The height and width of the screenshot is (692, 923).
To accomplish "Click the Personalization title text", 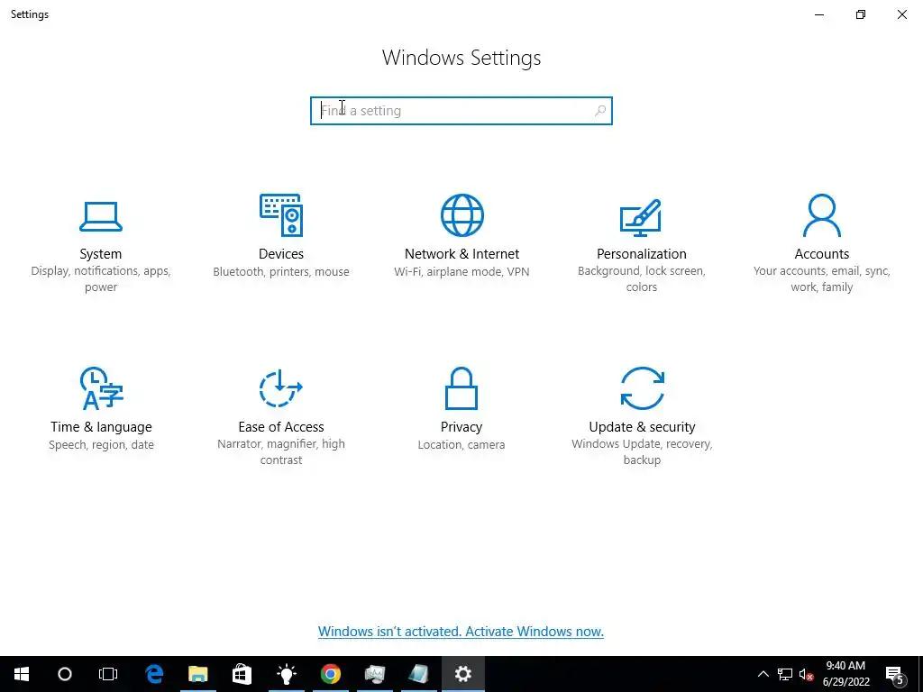I will pyautogui.click(x=642, y=254).
